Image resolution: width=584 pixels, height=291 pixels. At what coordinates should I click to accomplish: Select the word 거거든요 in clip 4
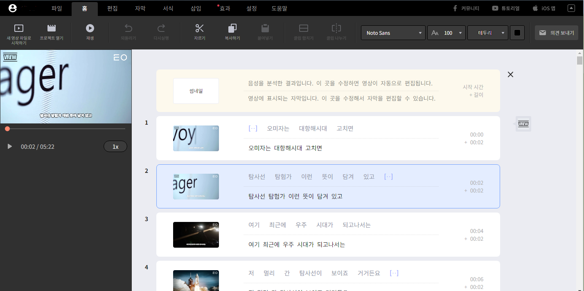click(x=369, y=273)
